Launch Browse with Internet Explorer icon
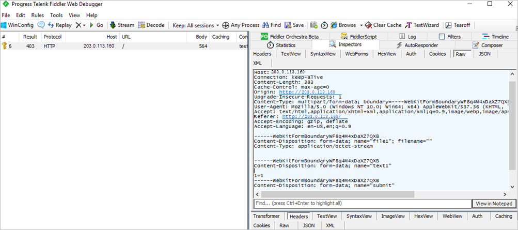518x230 pixels. [334, 25]
